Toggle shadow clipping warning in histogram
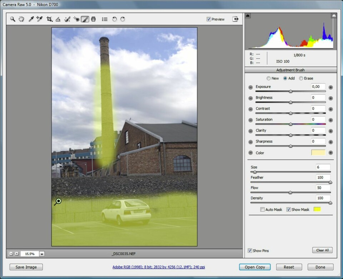The height and width of the screenshot is (279, 343). click(248, 15)
